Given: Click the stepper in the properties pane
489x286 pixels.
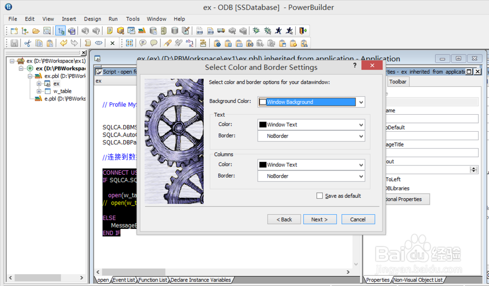Looking at the screenshot, I should 474,170.
